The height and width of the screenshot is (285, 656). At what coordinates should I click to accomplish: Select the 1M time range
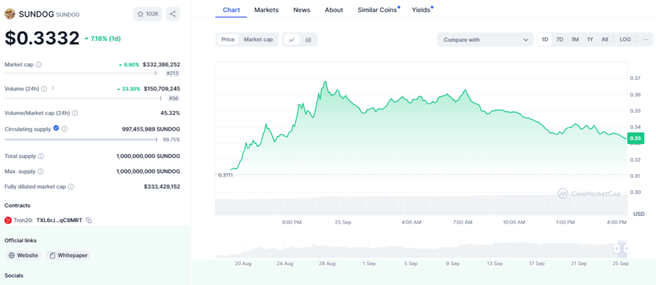tap(575, 39)
